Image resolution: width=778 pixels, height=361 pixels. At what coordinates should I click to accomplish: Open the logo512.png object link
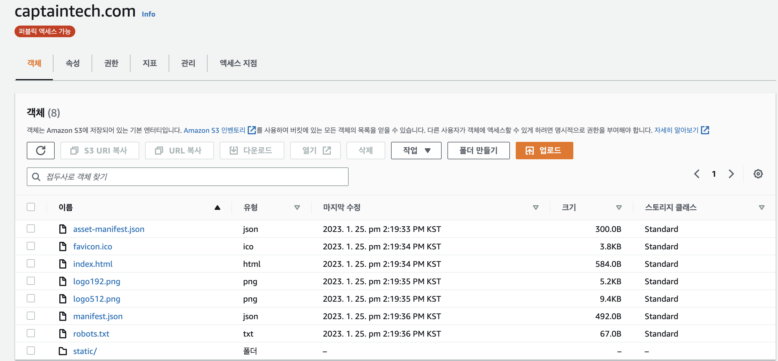click(x=97, y=299)
